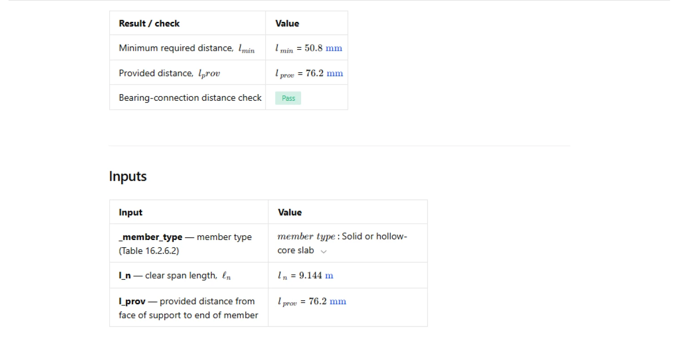Click the green Pass badge
This screenshot has height=356, width=679.
click(x=288, y=98)
